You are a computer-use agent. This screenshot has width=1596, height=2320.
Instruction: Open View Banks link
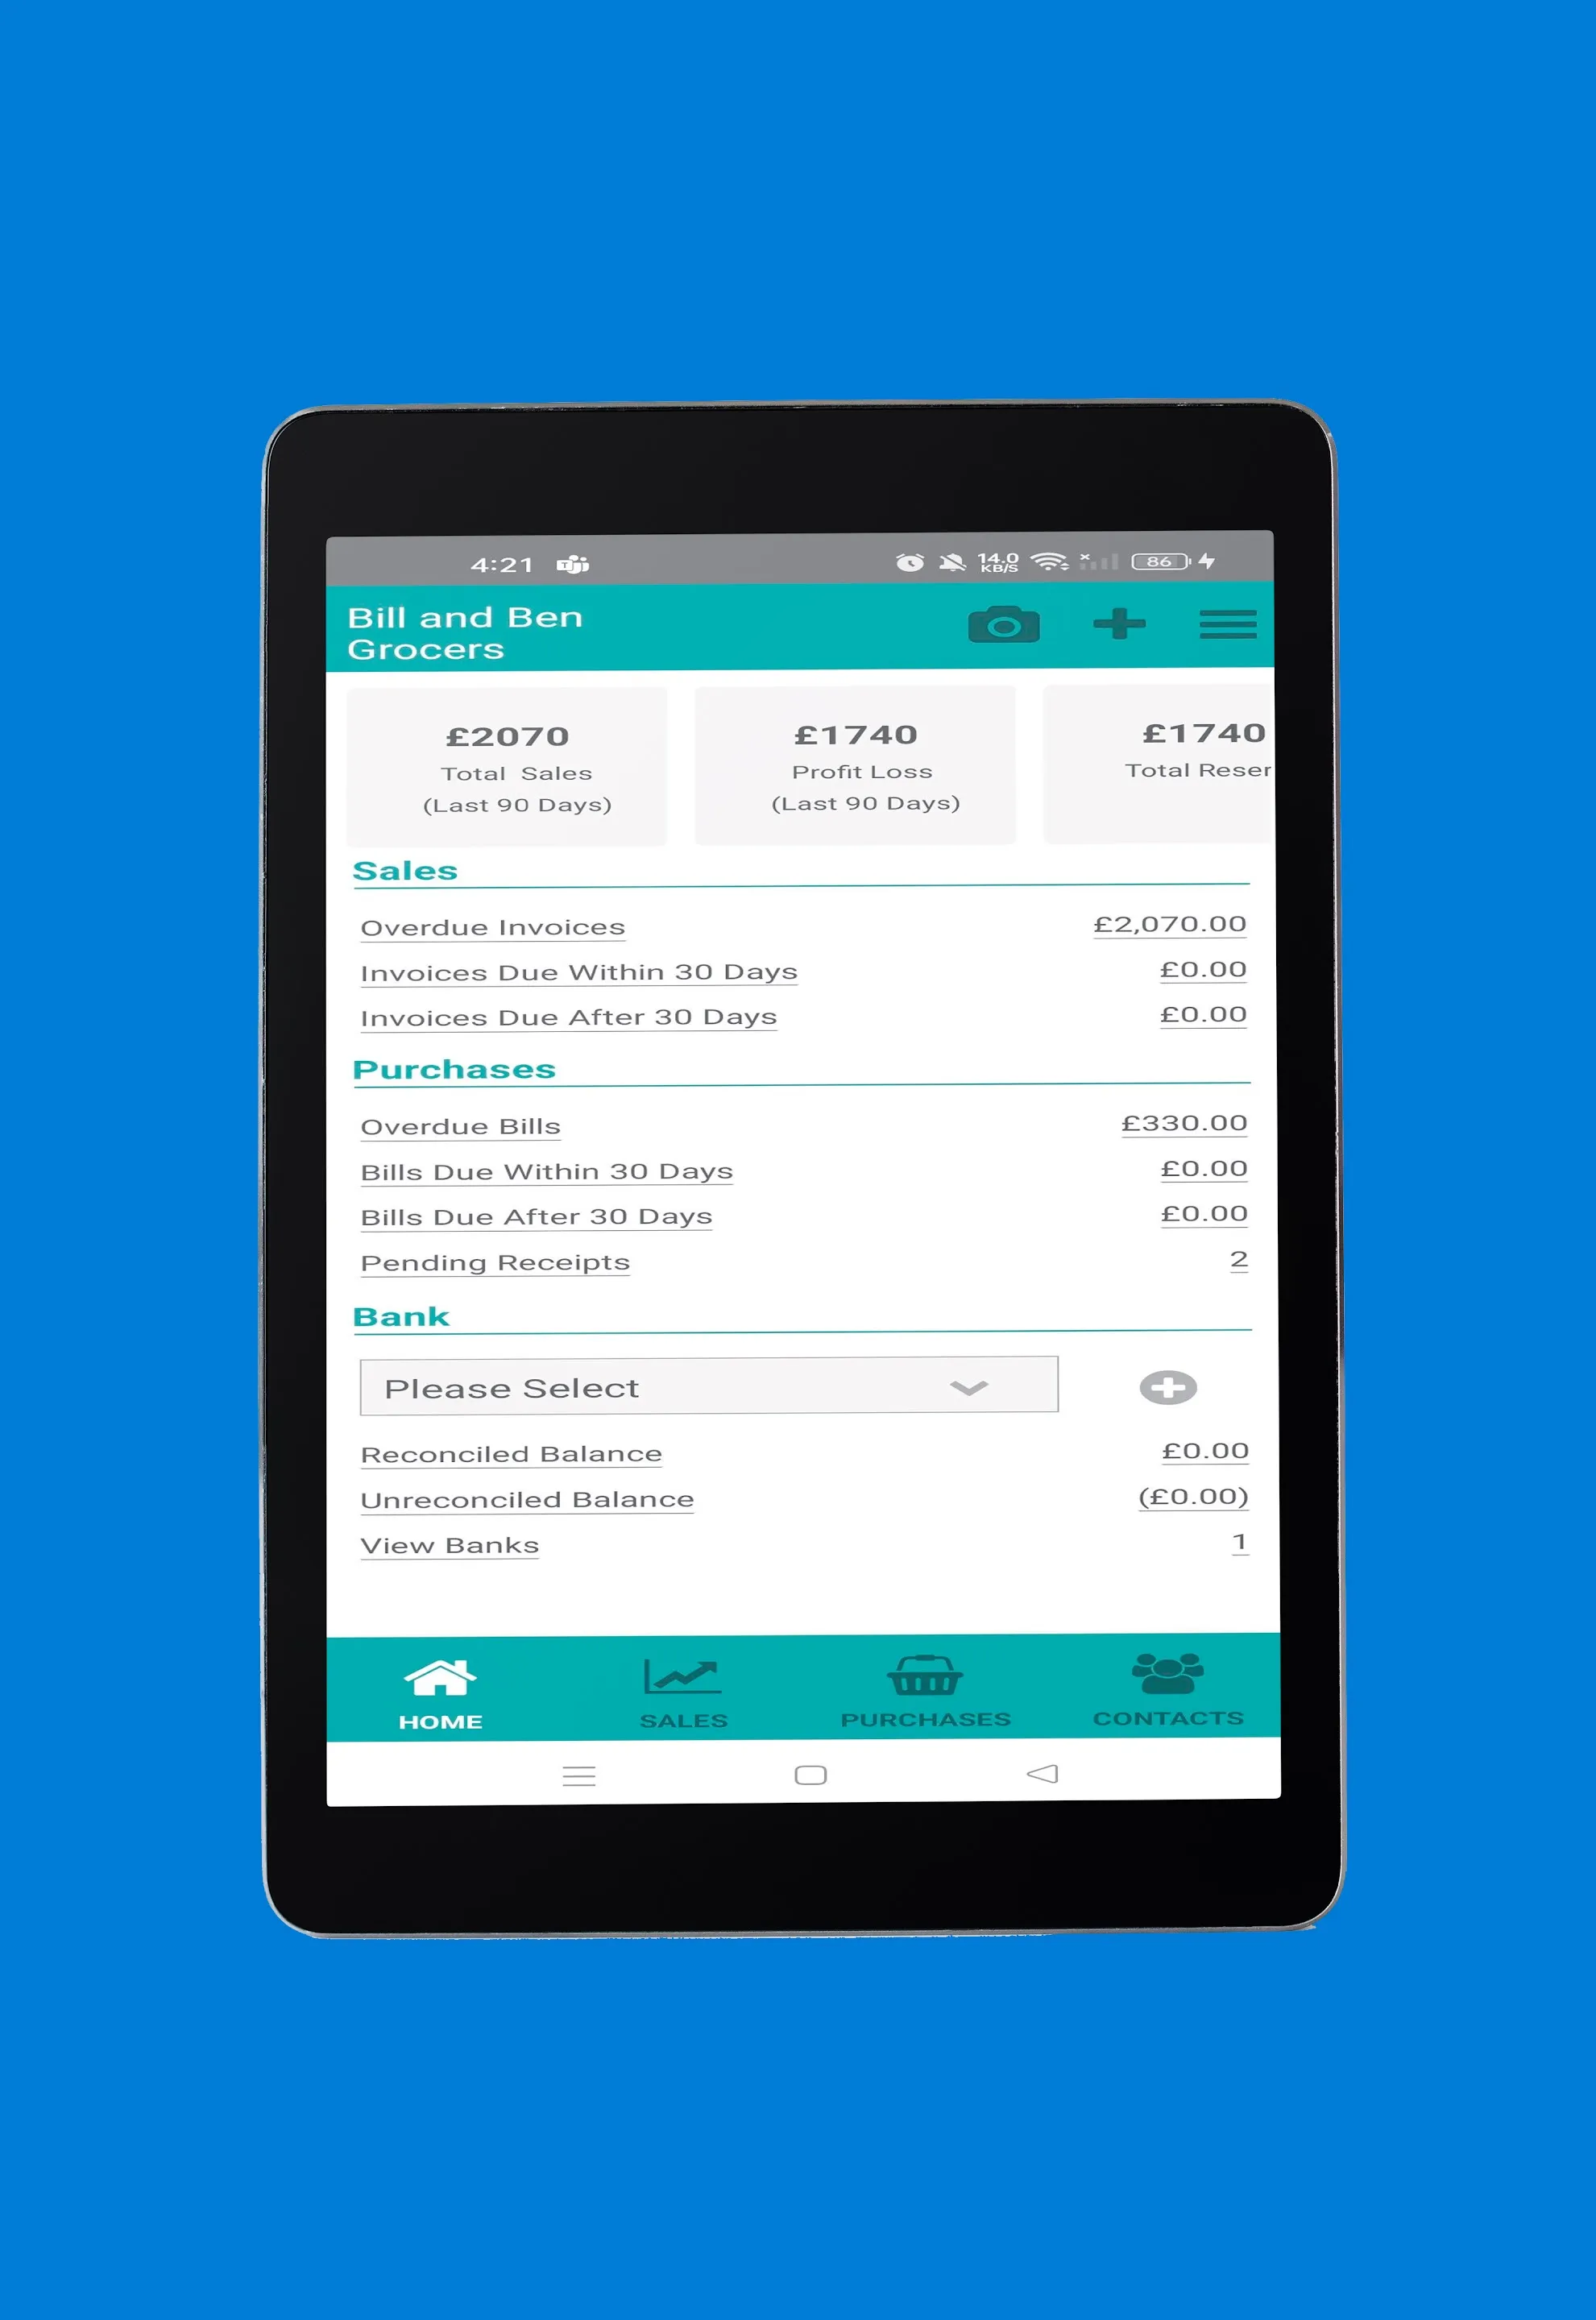448,1544
